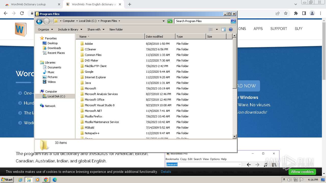The width and height of the screenshot is (326, 183).
Task: Click the file list scroll down arrow
Action: click(235, 136)
